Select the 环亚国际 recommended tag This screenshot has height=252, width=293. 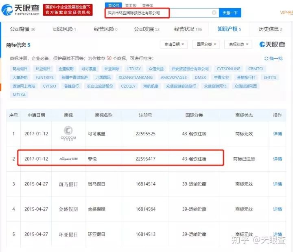pos(112,69)
